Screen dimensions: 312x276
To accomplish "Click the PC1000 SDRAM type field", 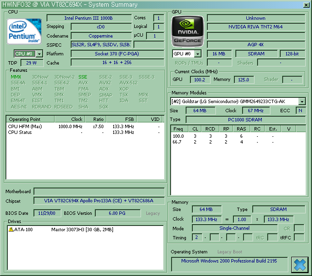I will pyautogui.click(x=245, y=120).
